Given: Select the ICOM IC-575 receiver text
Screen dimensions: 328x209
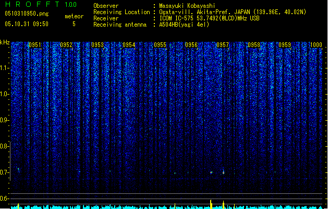Looking at the screenshot, I should pos(209,18).
